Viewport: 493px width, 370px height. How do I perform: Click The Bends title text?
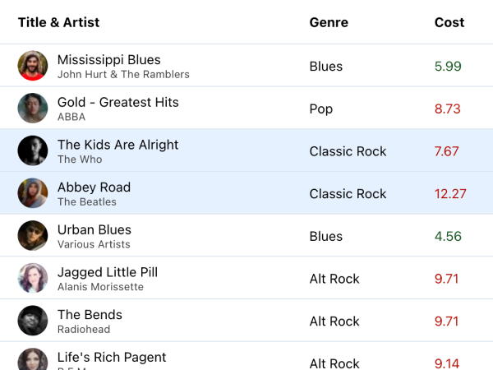click(90, 315)
